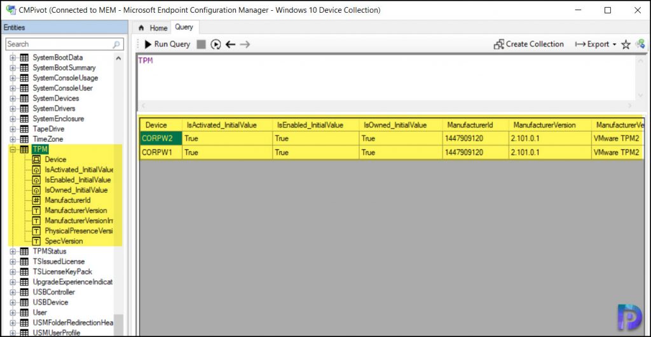
Task: Click the User entity table icon
Action: (25, 312)
